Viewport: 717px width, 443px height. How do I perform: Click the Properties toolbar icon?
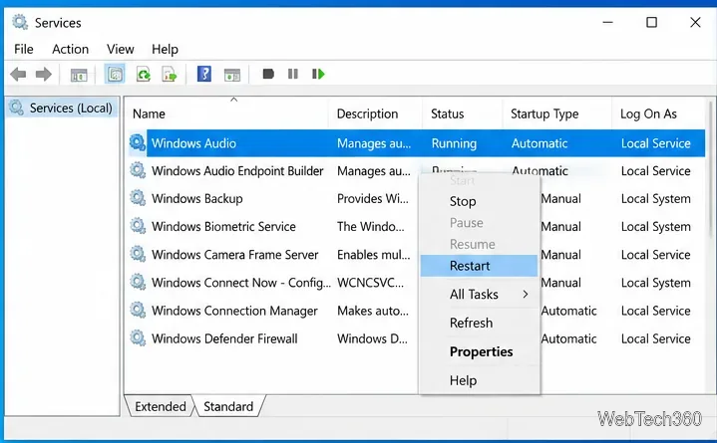click(116, 74)
